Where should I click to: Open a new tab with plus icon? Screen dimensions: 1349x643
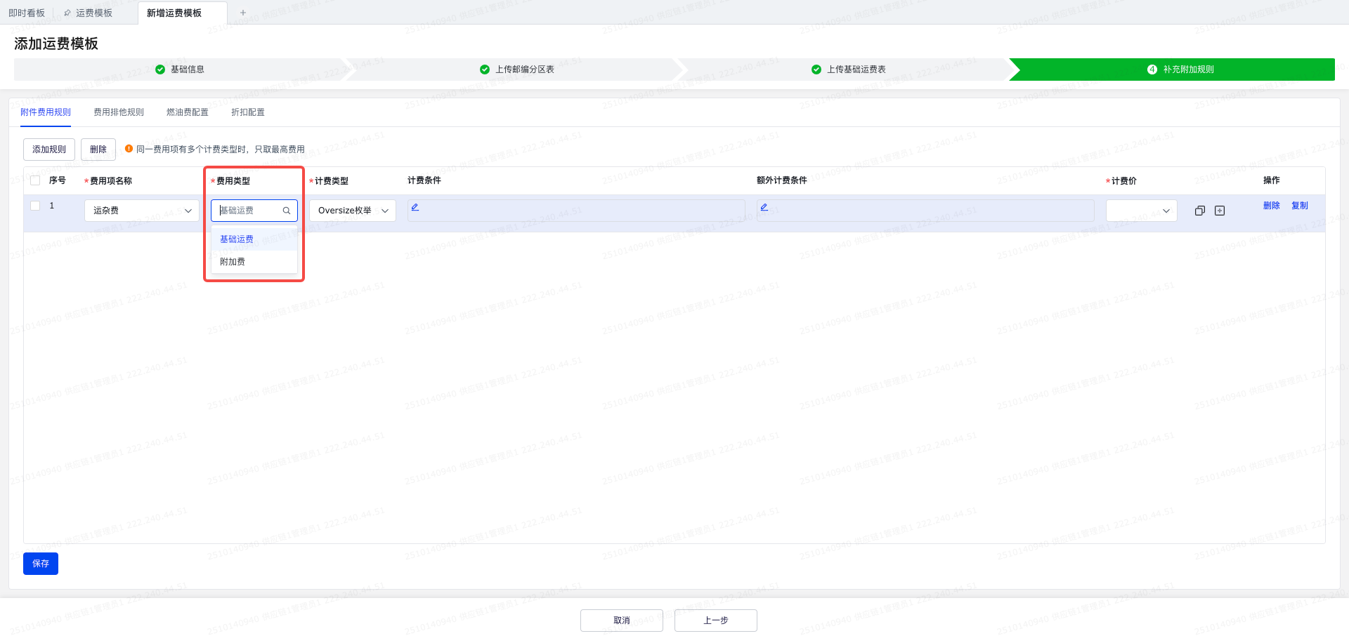(243, 13)
